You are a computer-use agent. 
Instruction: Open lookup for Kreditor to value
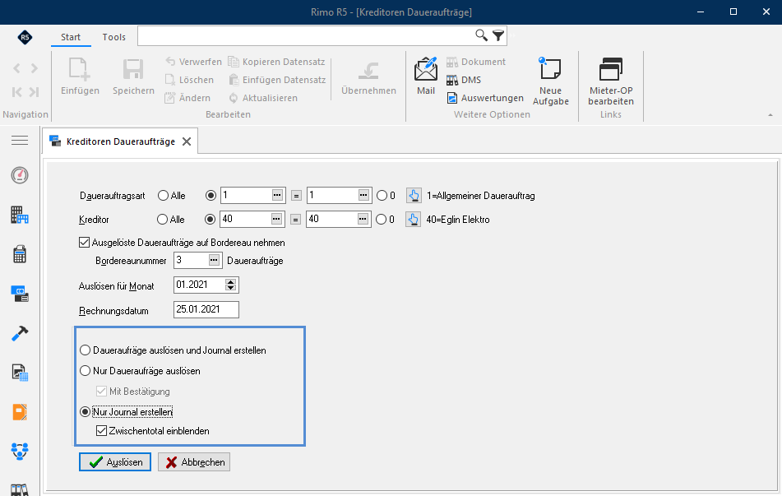(x=363, y=219)
